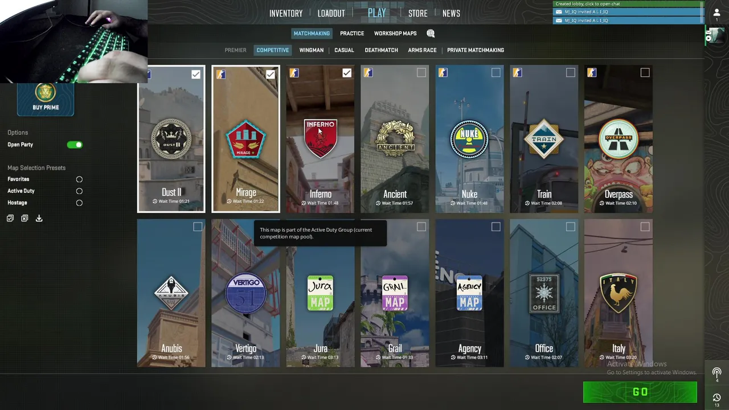Turn off the Open Party toggle
Image resolution: width=729 pixels, height=410 pixels.
pos(75,145)
